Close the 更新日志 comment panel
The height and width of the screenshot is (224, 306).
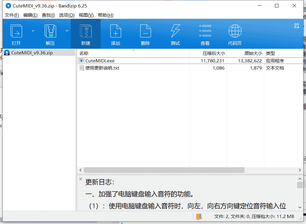coord(81,179)
